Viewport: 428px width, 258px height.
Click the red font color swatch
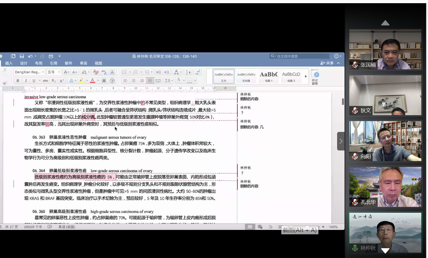click(x=92, y=81)
